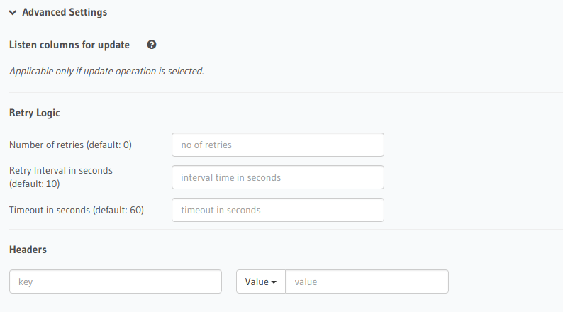563x312 pixels.
Task: Click the header key input box
Action: pos(116,282)
